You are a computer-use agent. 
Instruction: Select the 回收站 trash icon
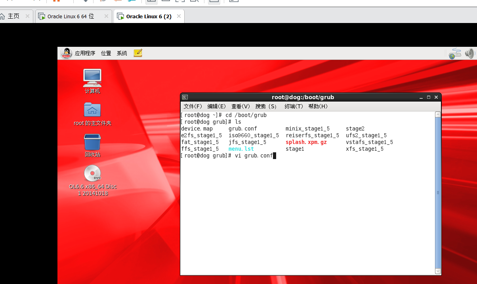pos(92,146)
